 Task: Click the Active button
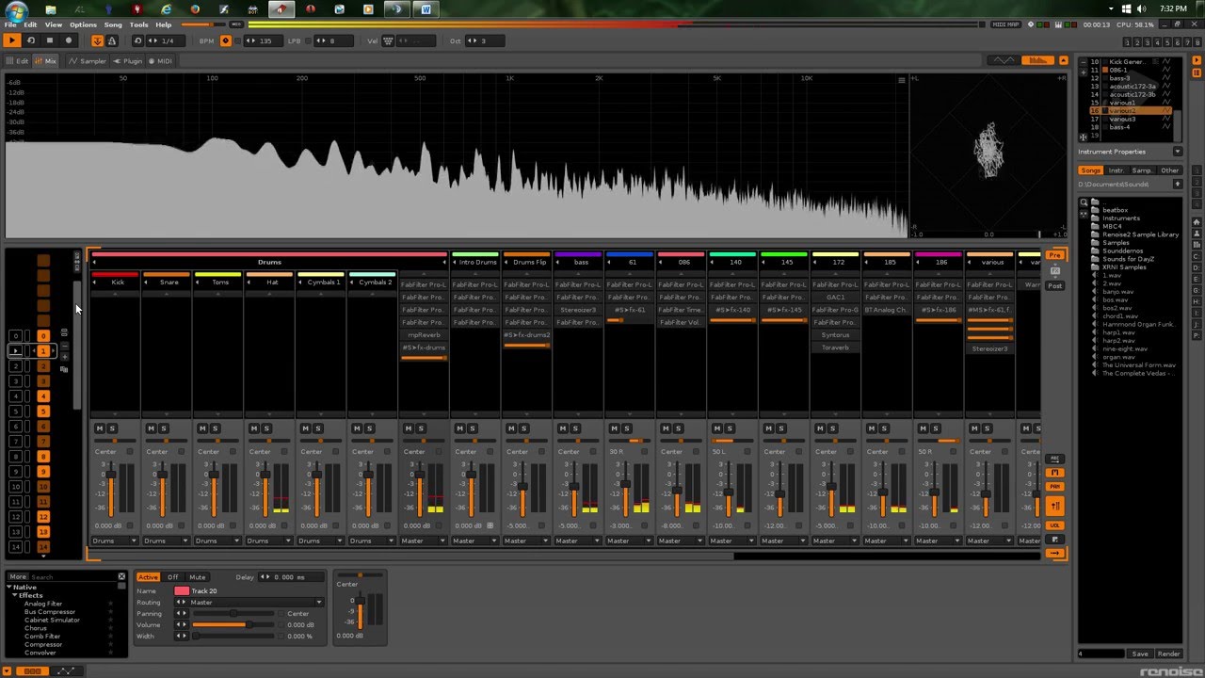[148, 577]
